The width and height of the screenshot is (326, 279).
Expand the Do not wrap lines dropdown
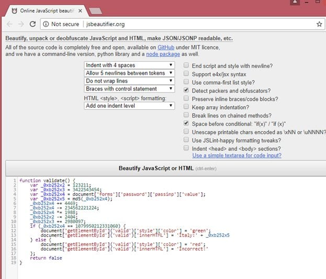coord(129,81)
